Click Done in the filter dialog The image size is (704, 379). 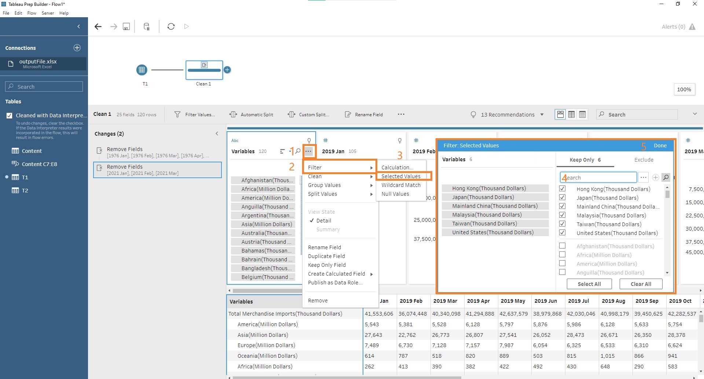tap(660, 146)
